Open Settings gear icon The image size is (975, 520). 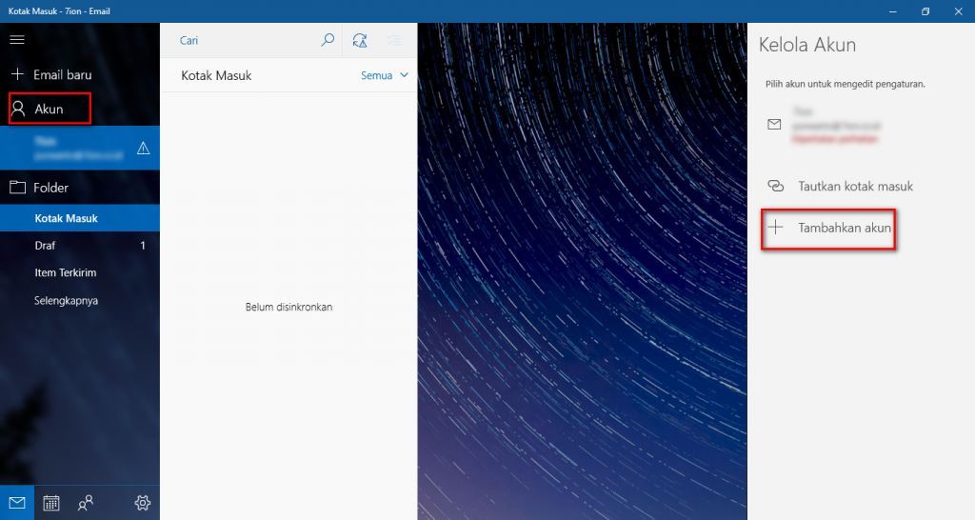point(143,503)
